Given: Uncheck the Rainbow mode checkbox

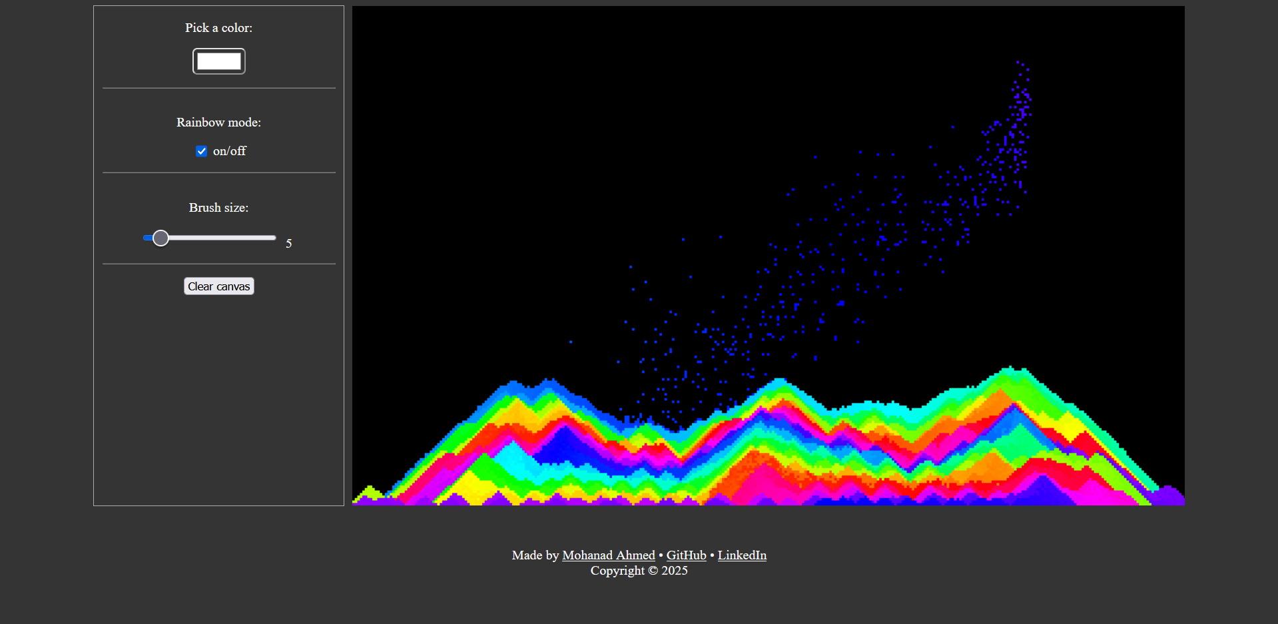Looking at the screenshot, I should pos(201,151).
